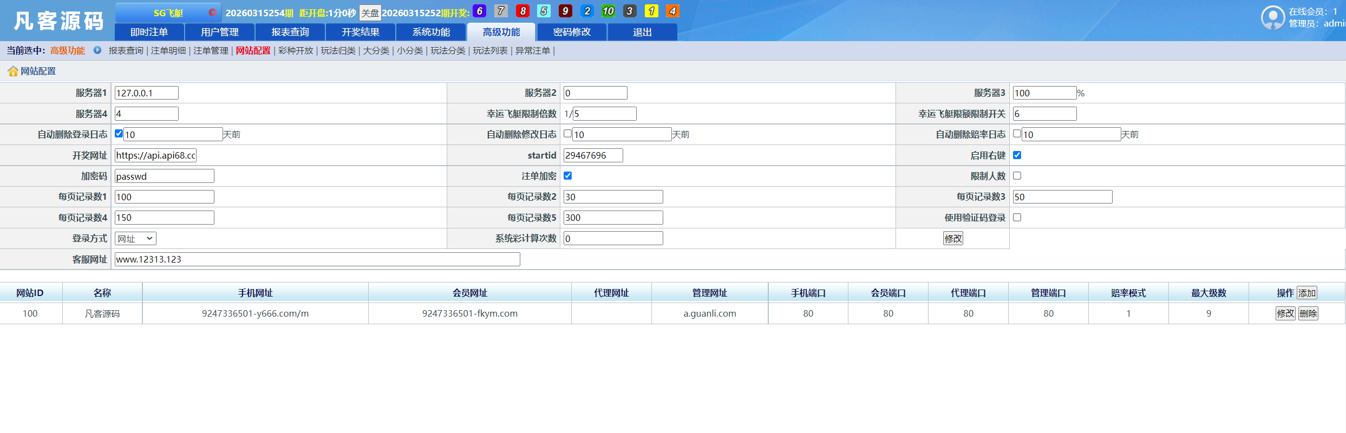Click the dark gray lottery ball 3
The width and height of the screenshot is (1346, 433).
630,11
